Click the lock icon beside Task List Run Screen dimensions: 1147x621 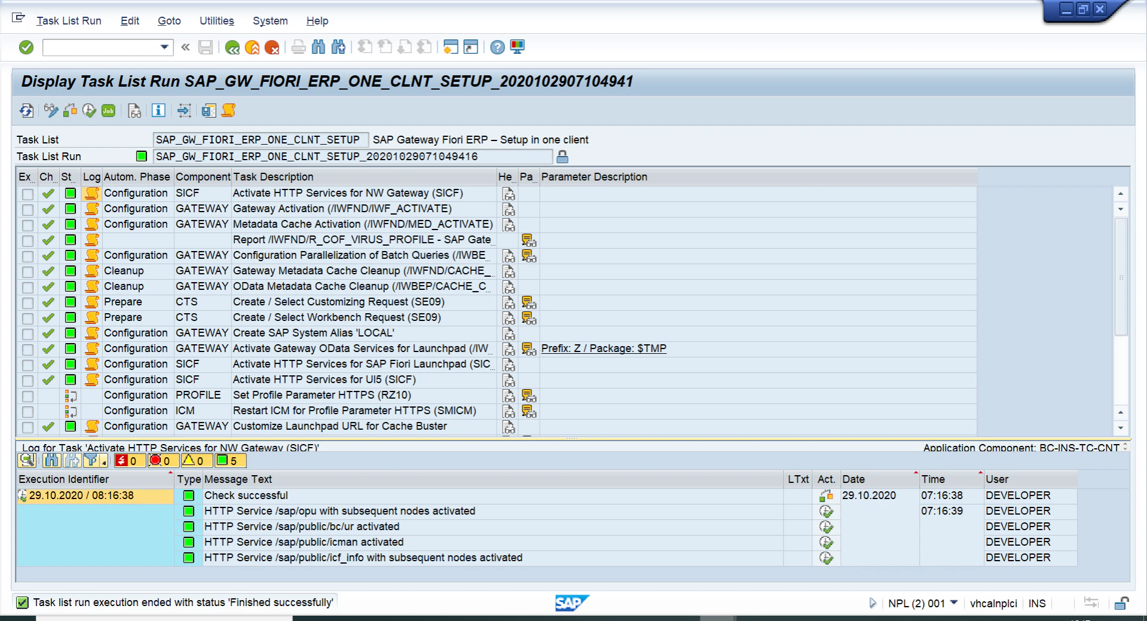pyautogui.click(x=562, y=157)
